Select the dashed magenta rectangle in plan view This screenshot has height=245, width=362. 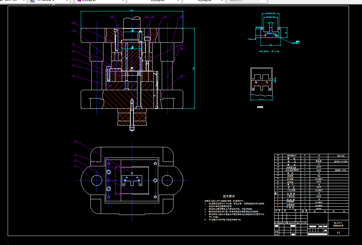tap(124, 180)
